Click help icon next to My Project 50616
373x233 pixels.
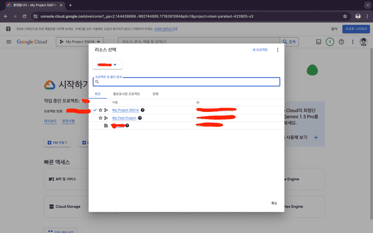(x=142, y=110)
